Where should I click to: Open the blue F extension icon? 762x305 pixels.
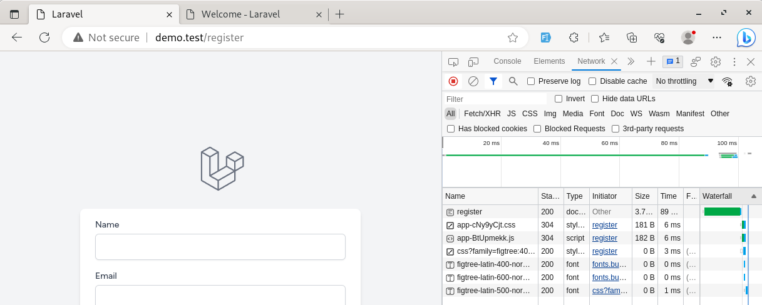[546, 37]
